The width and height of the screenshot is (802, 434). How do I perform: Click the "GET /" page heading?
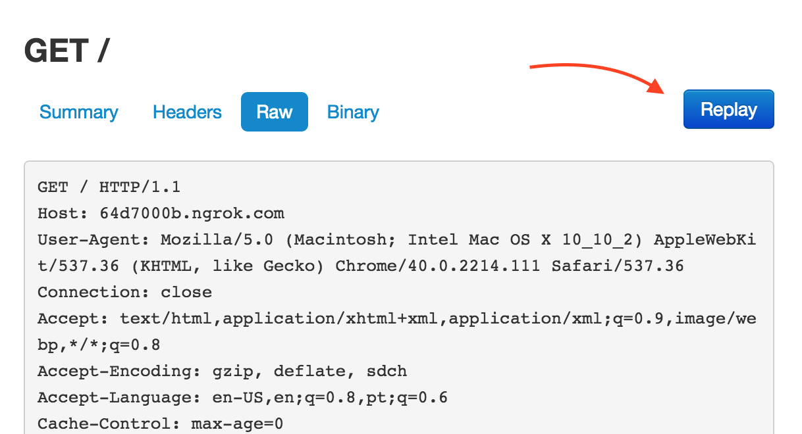[x=67, y=51]
